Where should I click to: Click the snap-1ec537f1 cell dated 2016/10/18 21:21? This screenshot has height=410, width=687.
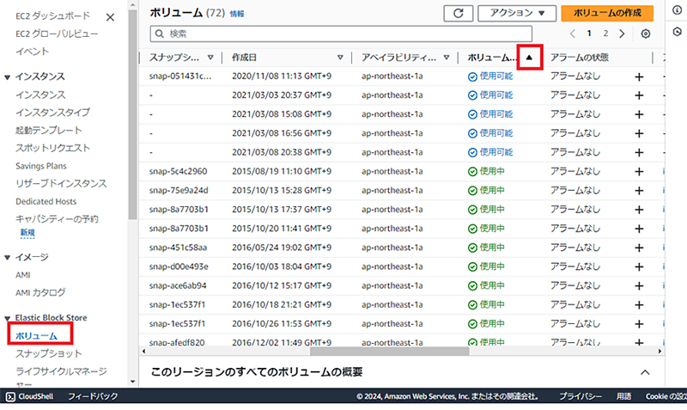click(x=177, y=305)
